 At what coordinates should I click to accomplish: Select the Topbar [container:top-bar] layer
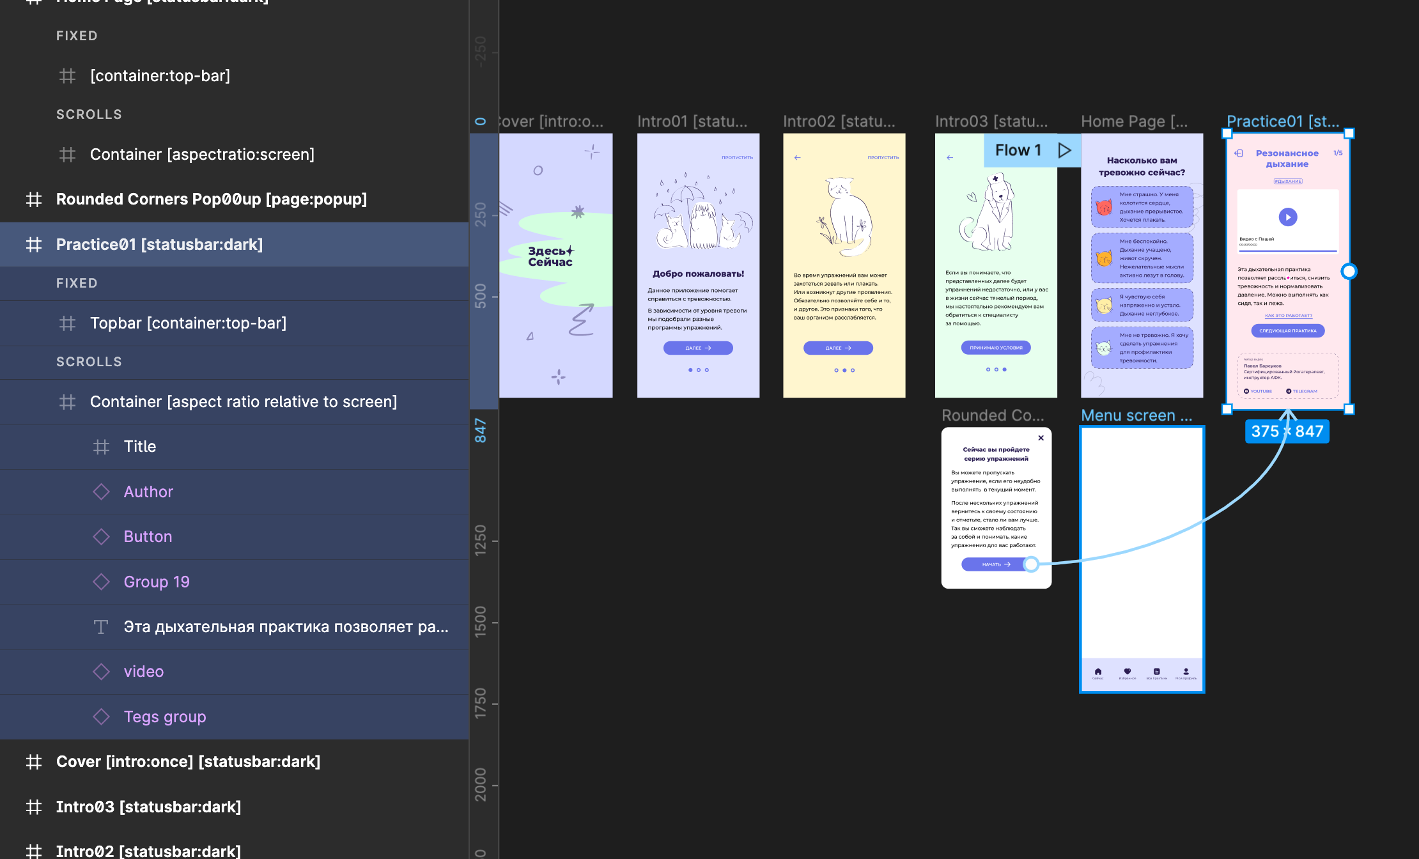click(235, 323)
